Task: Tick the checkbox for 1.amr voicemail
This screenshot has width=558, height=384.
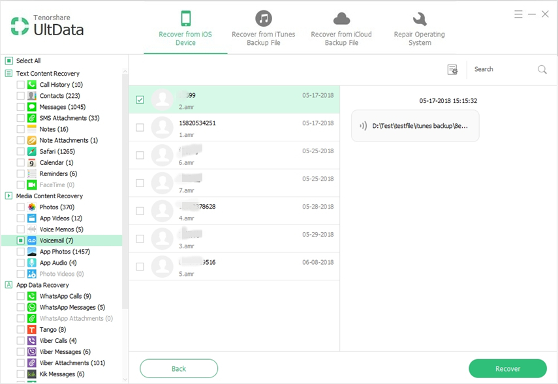Action: 140,128
